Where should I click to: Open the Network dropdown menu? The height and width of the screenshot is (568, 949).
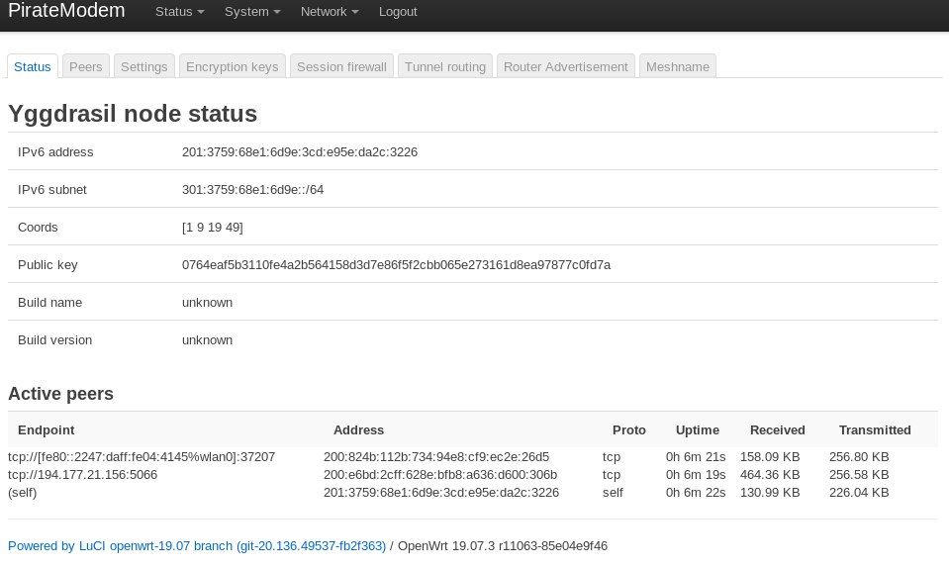[x=330, y=12]
